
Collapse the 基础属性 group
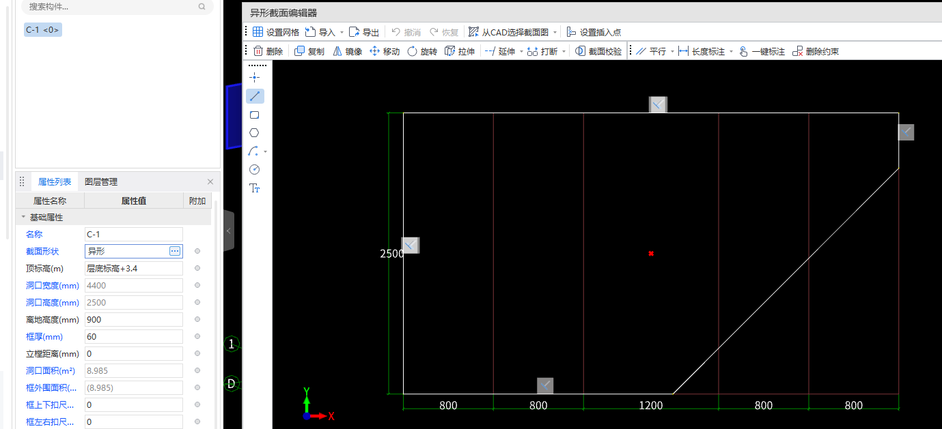23,218
